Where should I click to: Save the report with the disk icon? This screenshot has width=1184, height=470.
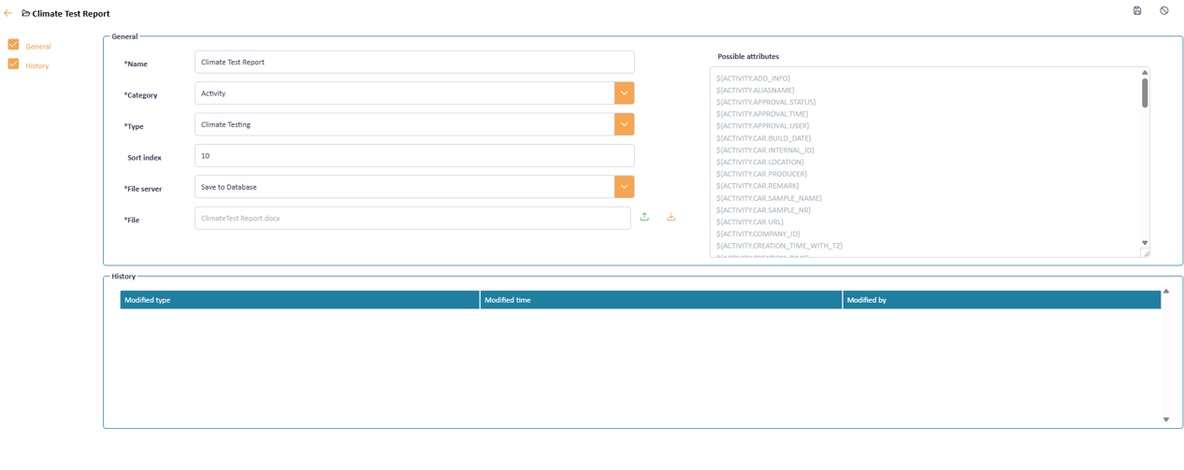tap(1137, 11)
